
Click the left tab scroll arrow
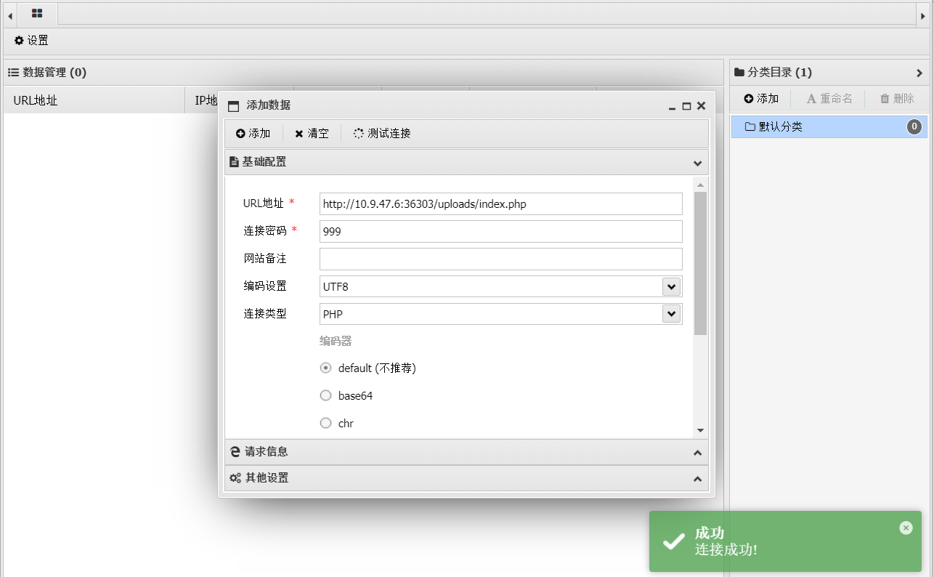(10, 15)
